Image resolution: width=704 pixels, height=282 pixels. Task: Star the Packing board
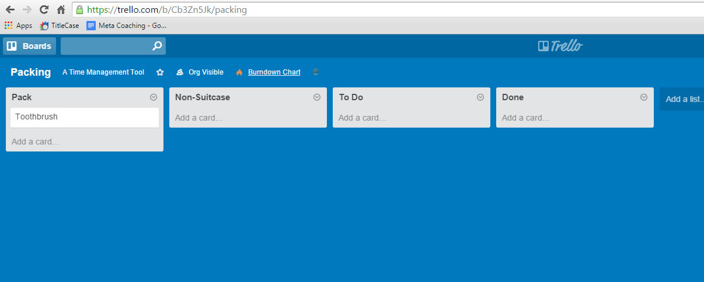click(x=160, y=72)
